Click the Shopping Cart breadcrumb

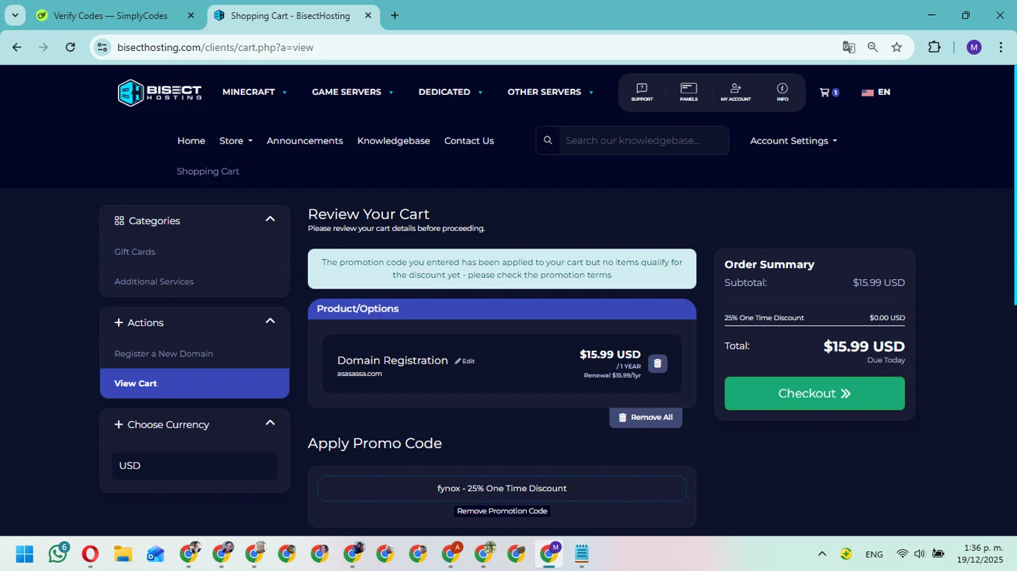click(207, 171)
